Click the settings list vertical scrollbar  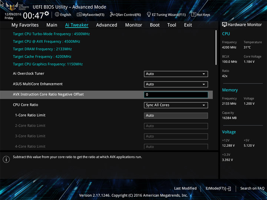[216, 48]
